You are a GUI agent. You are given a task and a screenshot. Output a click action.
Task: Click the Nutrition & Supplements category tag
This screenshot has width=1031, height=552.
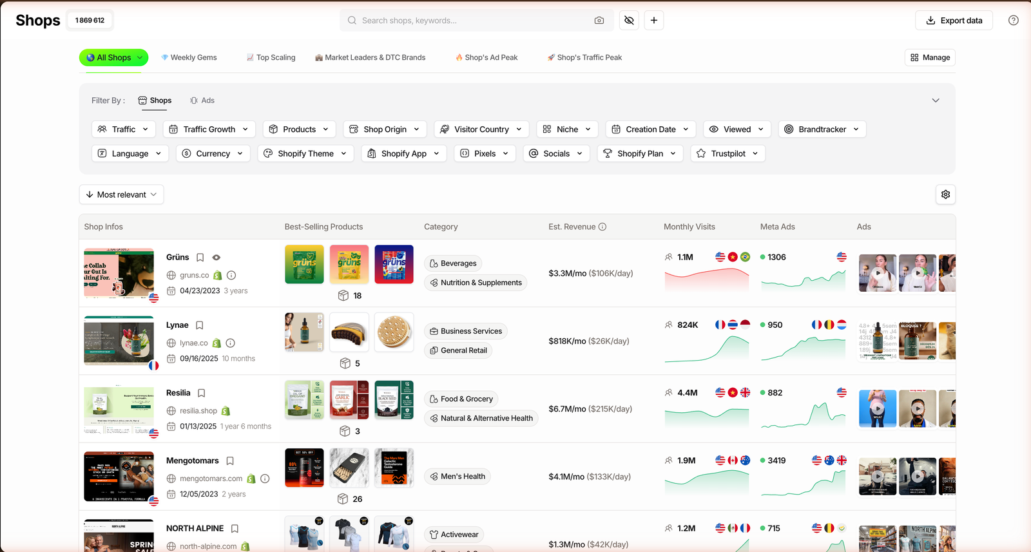pos(476,283)
